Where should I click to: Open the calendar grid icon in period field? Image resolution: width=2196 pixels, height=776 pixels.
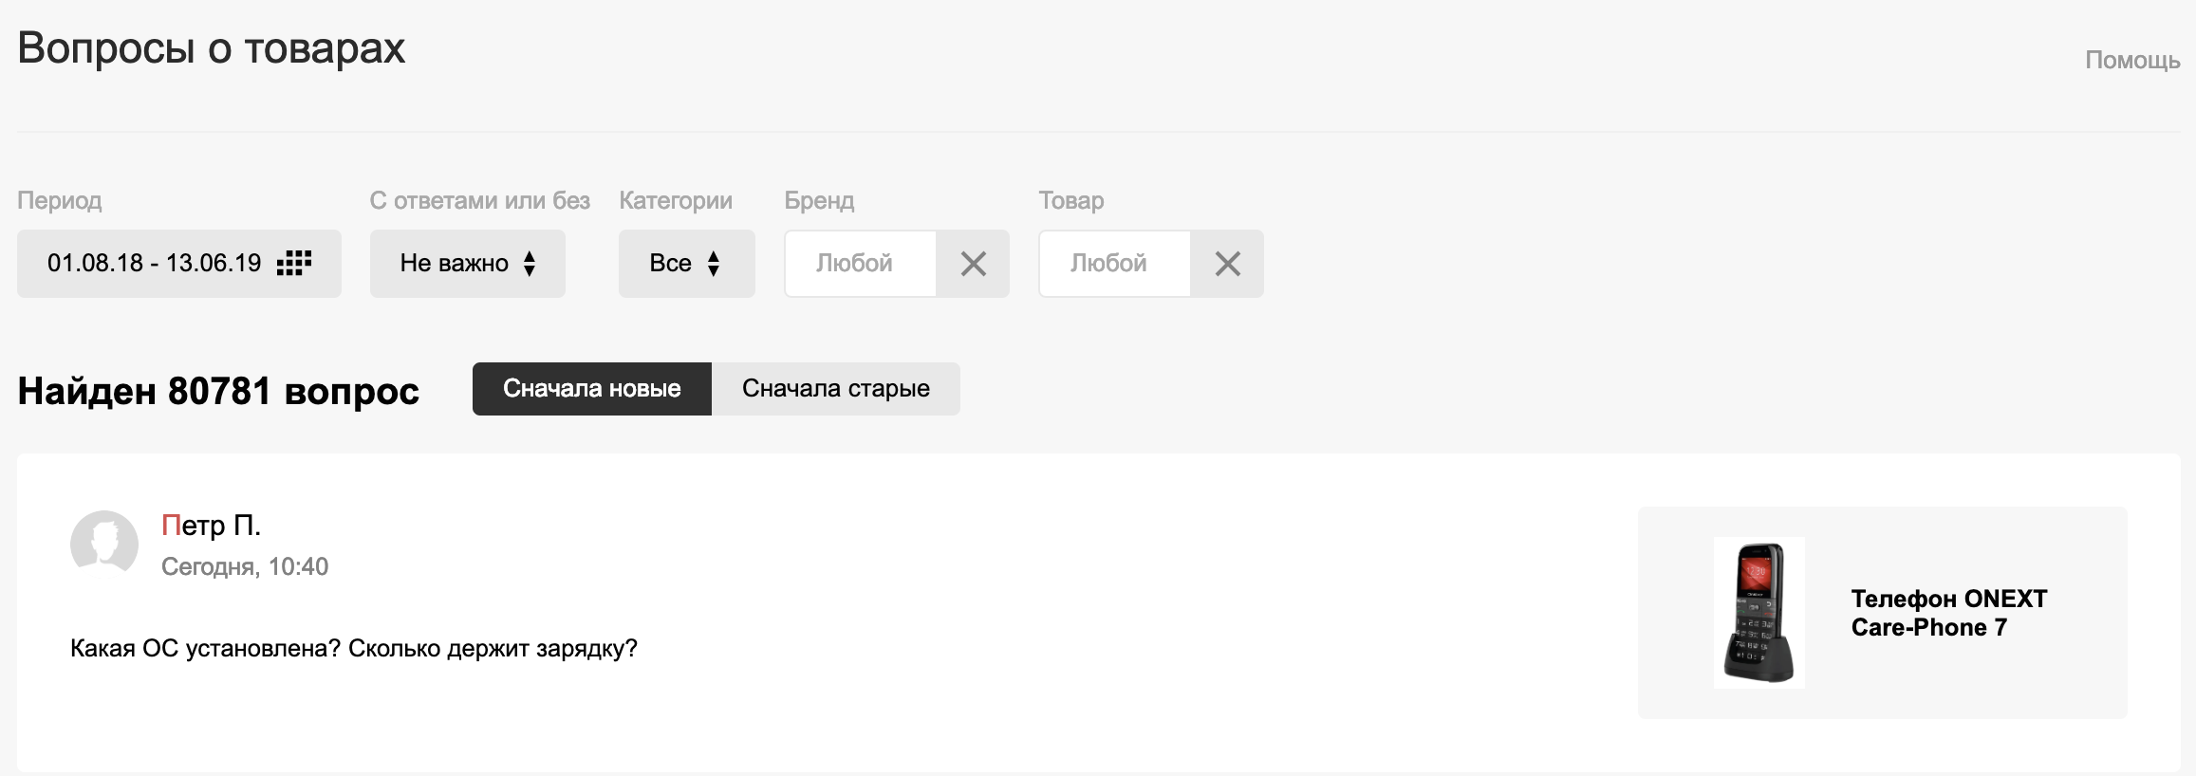tap(294, 263)
